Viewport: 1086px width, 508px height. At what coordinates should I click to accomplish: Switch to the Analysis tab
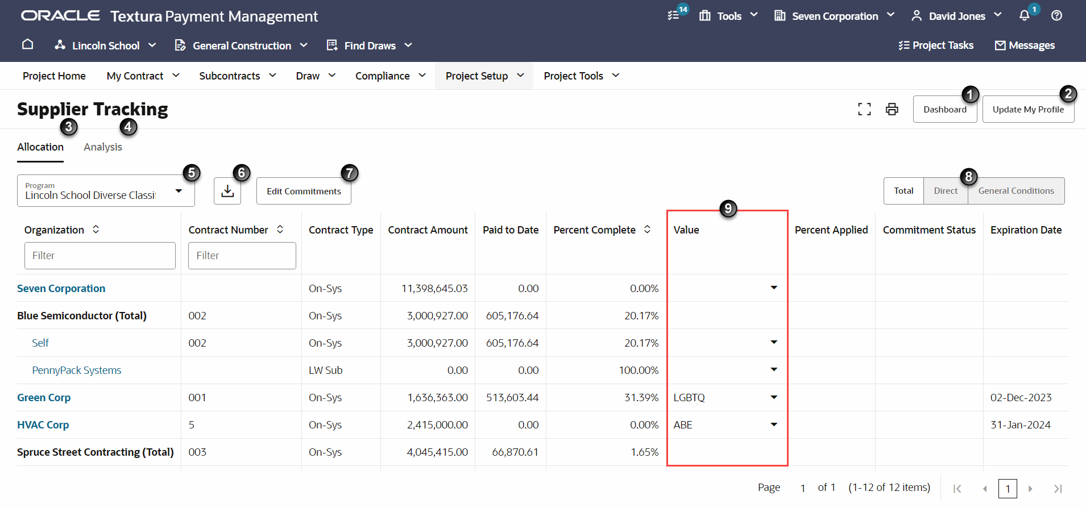point(103,147)
